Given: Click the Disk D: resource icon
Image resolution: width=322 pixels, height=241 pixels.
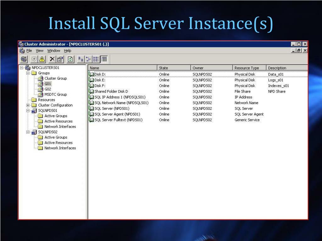Looking at the screenshot, I should pos(91,74).
